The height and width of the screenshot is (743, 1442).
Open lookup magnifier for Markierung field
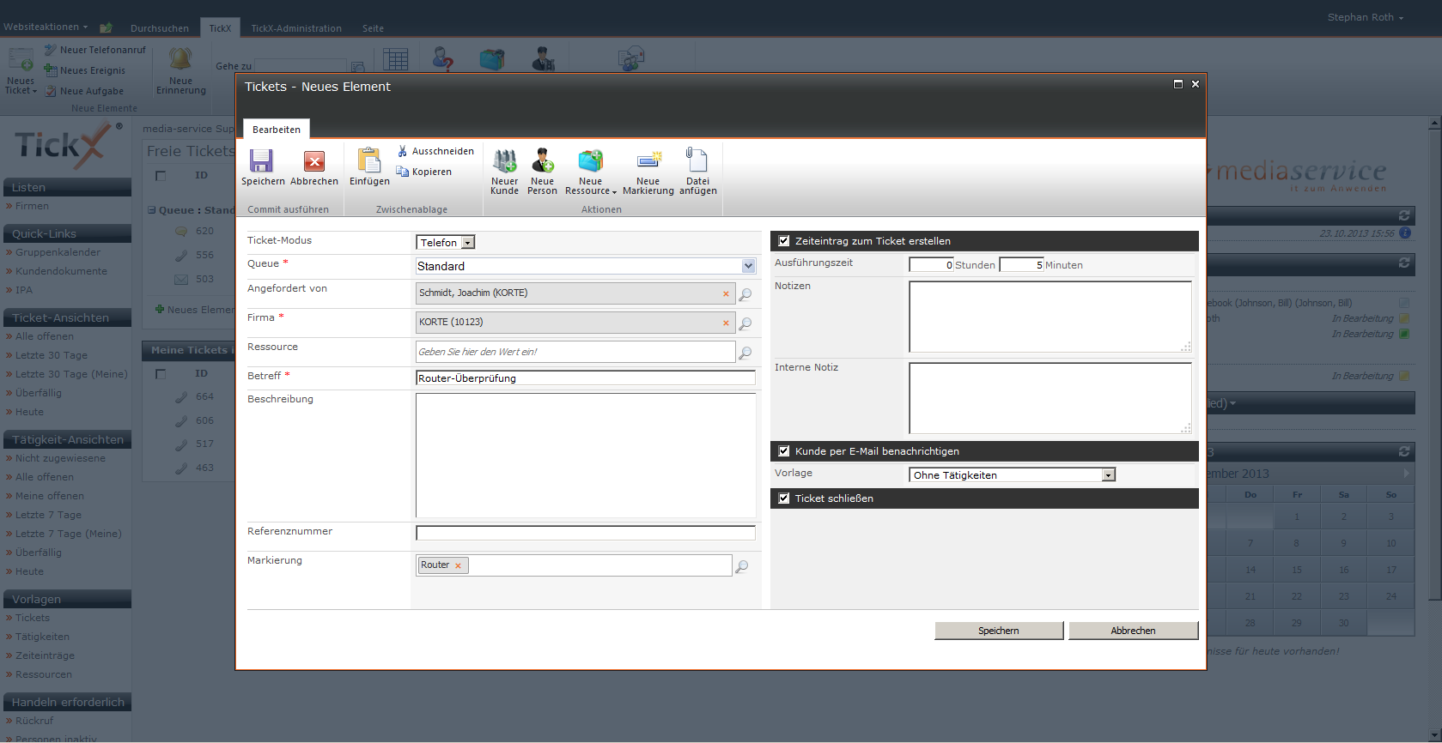742,566
